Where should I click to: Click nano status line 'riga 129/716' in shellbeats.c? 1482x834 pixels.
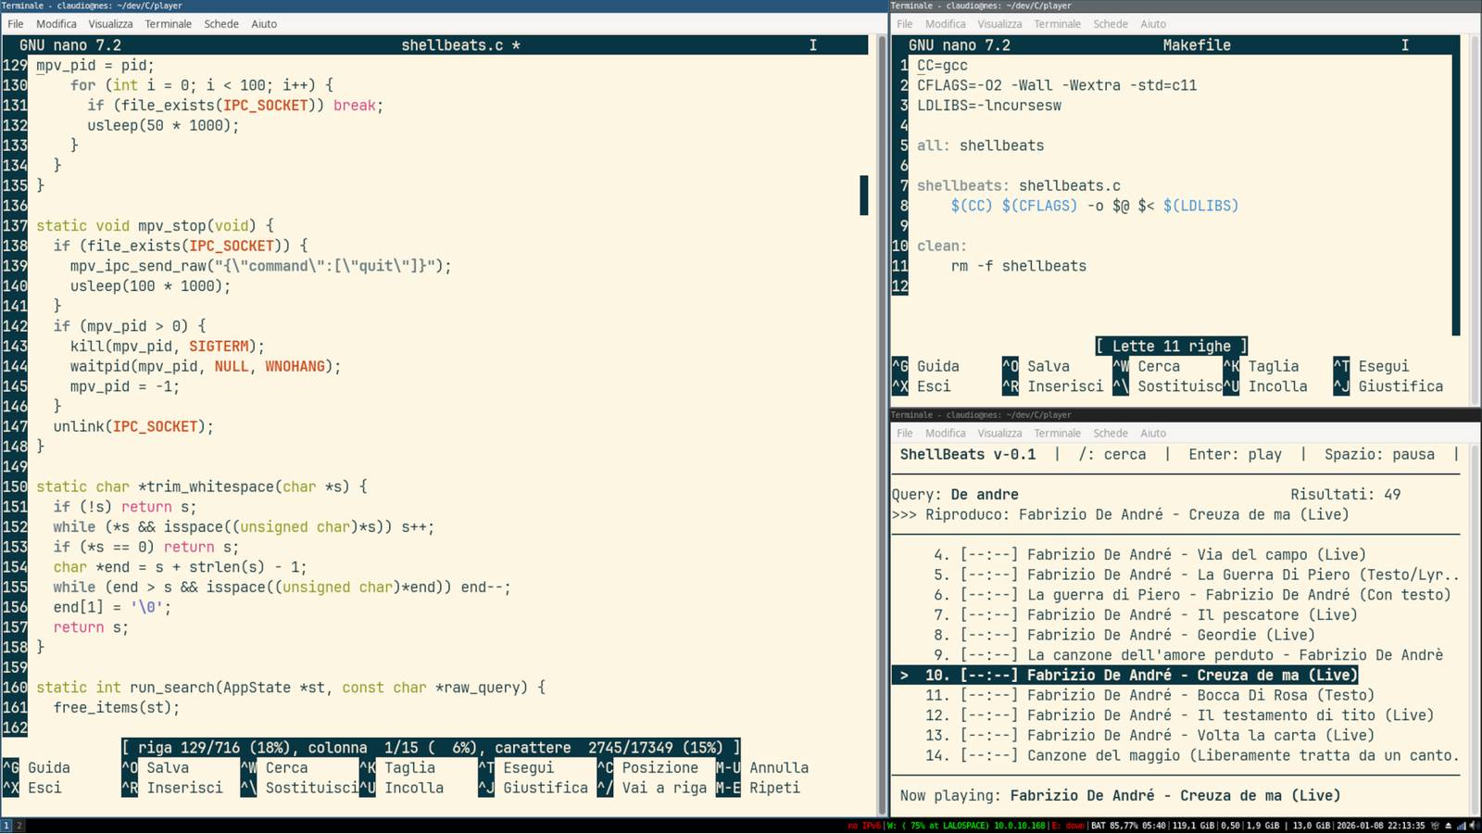[431, 748]
